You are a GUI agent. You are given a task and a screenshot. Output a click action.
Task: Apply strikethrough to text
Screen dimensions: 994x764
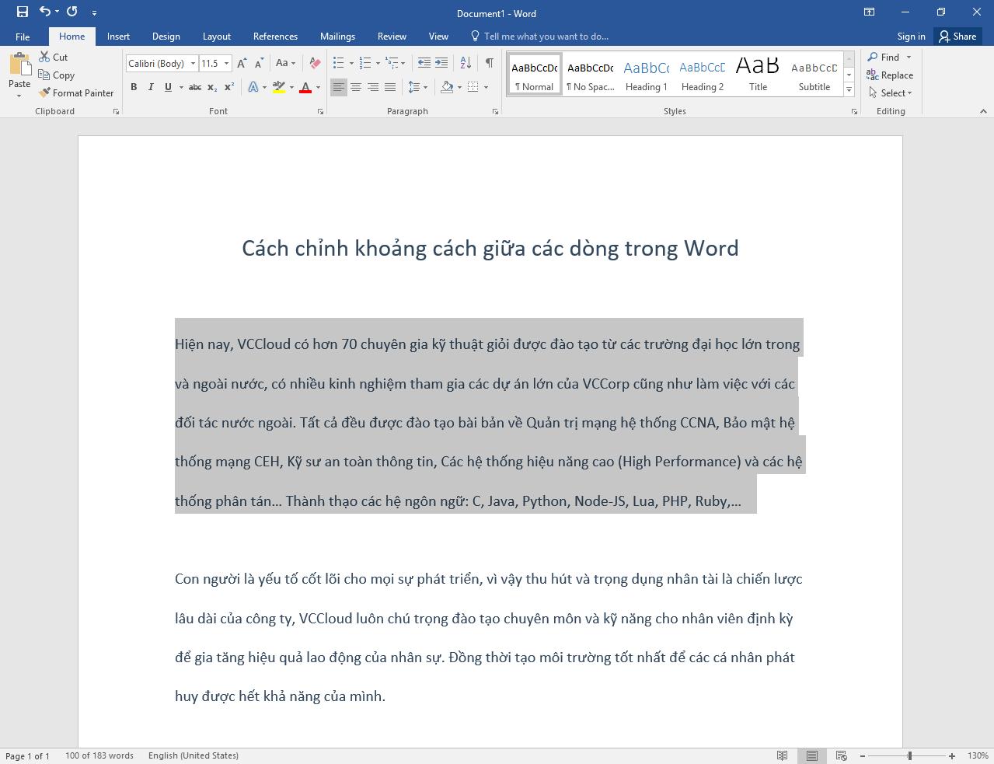(x=195, y=87)
